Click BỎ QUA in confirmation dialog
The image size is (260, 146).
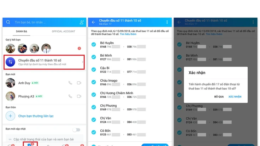[219, 97]
